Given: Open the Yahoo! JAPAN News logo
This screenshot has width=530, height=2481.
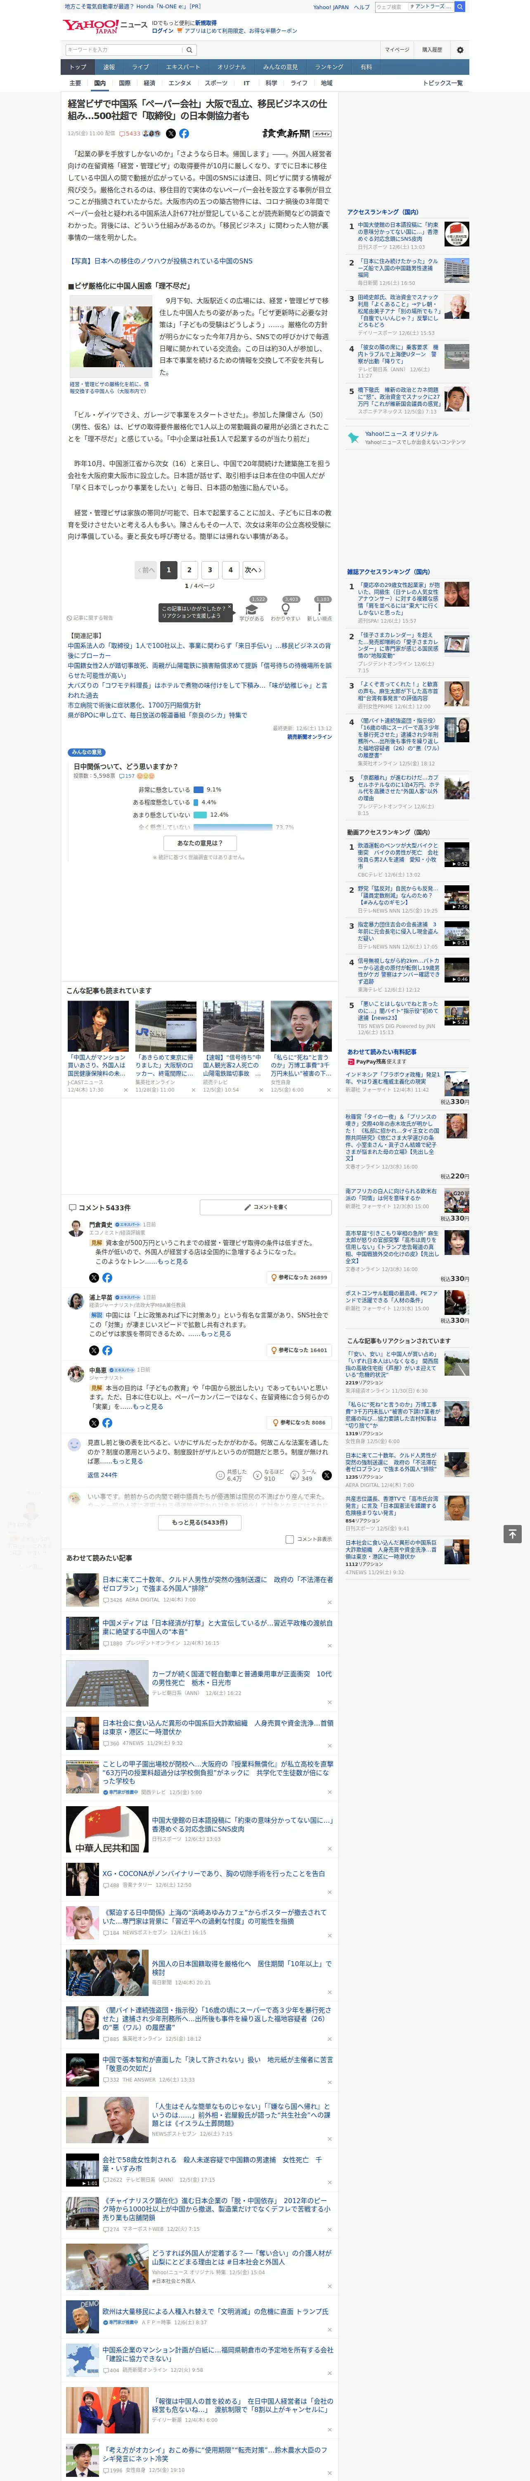Looking at the screenshot, I should [x=105, y=26].
